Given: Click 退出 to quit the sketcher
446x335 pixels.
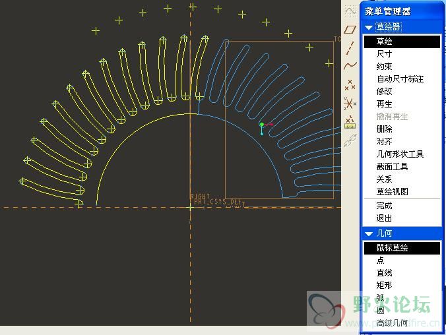Looking at the screenshot, I should click(x=402, y=218).
